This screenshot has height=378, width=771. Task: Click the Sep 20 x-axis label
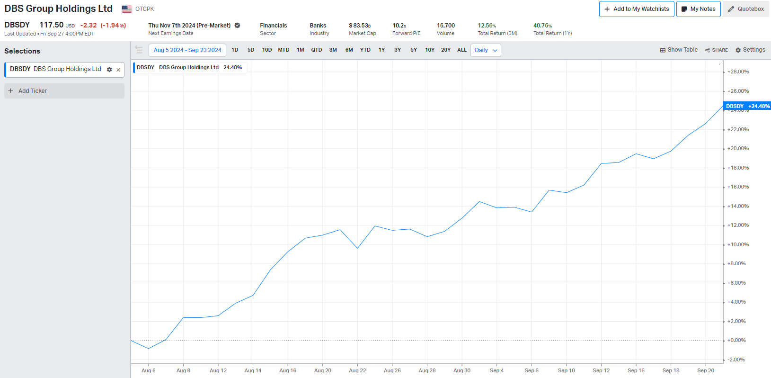[x=706, y=370]
